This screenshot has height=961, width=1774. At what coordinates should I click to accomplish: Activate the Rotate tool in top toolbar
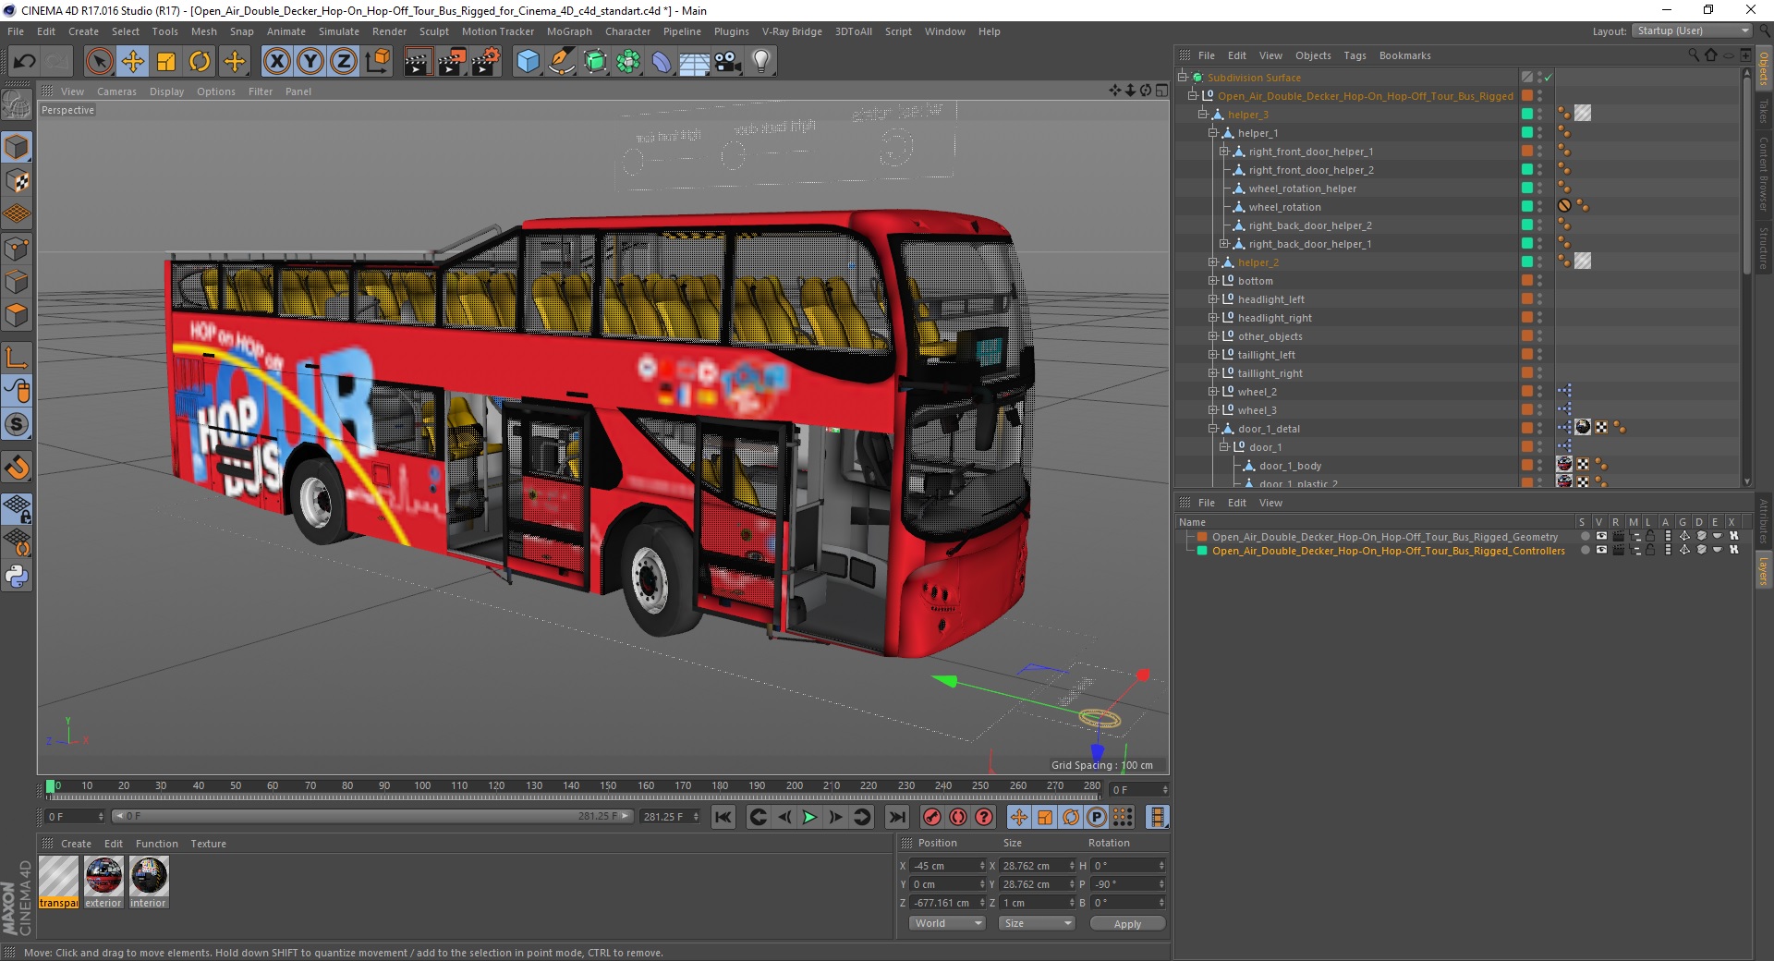click(x=200, y=62)
